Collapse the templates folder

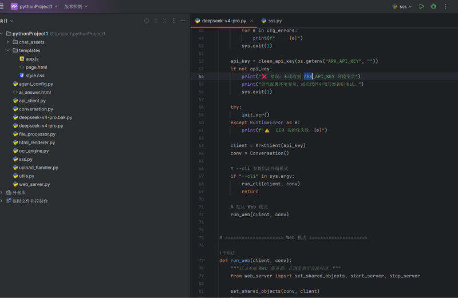[8, 50]
